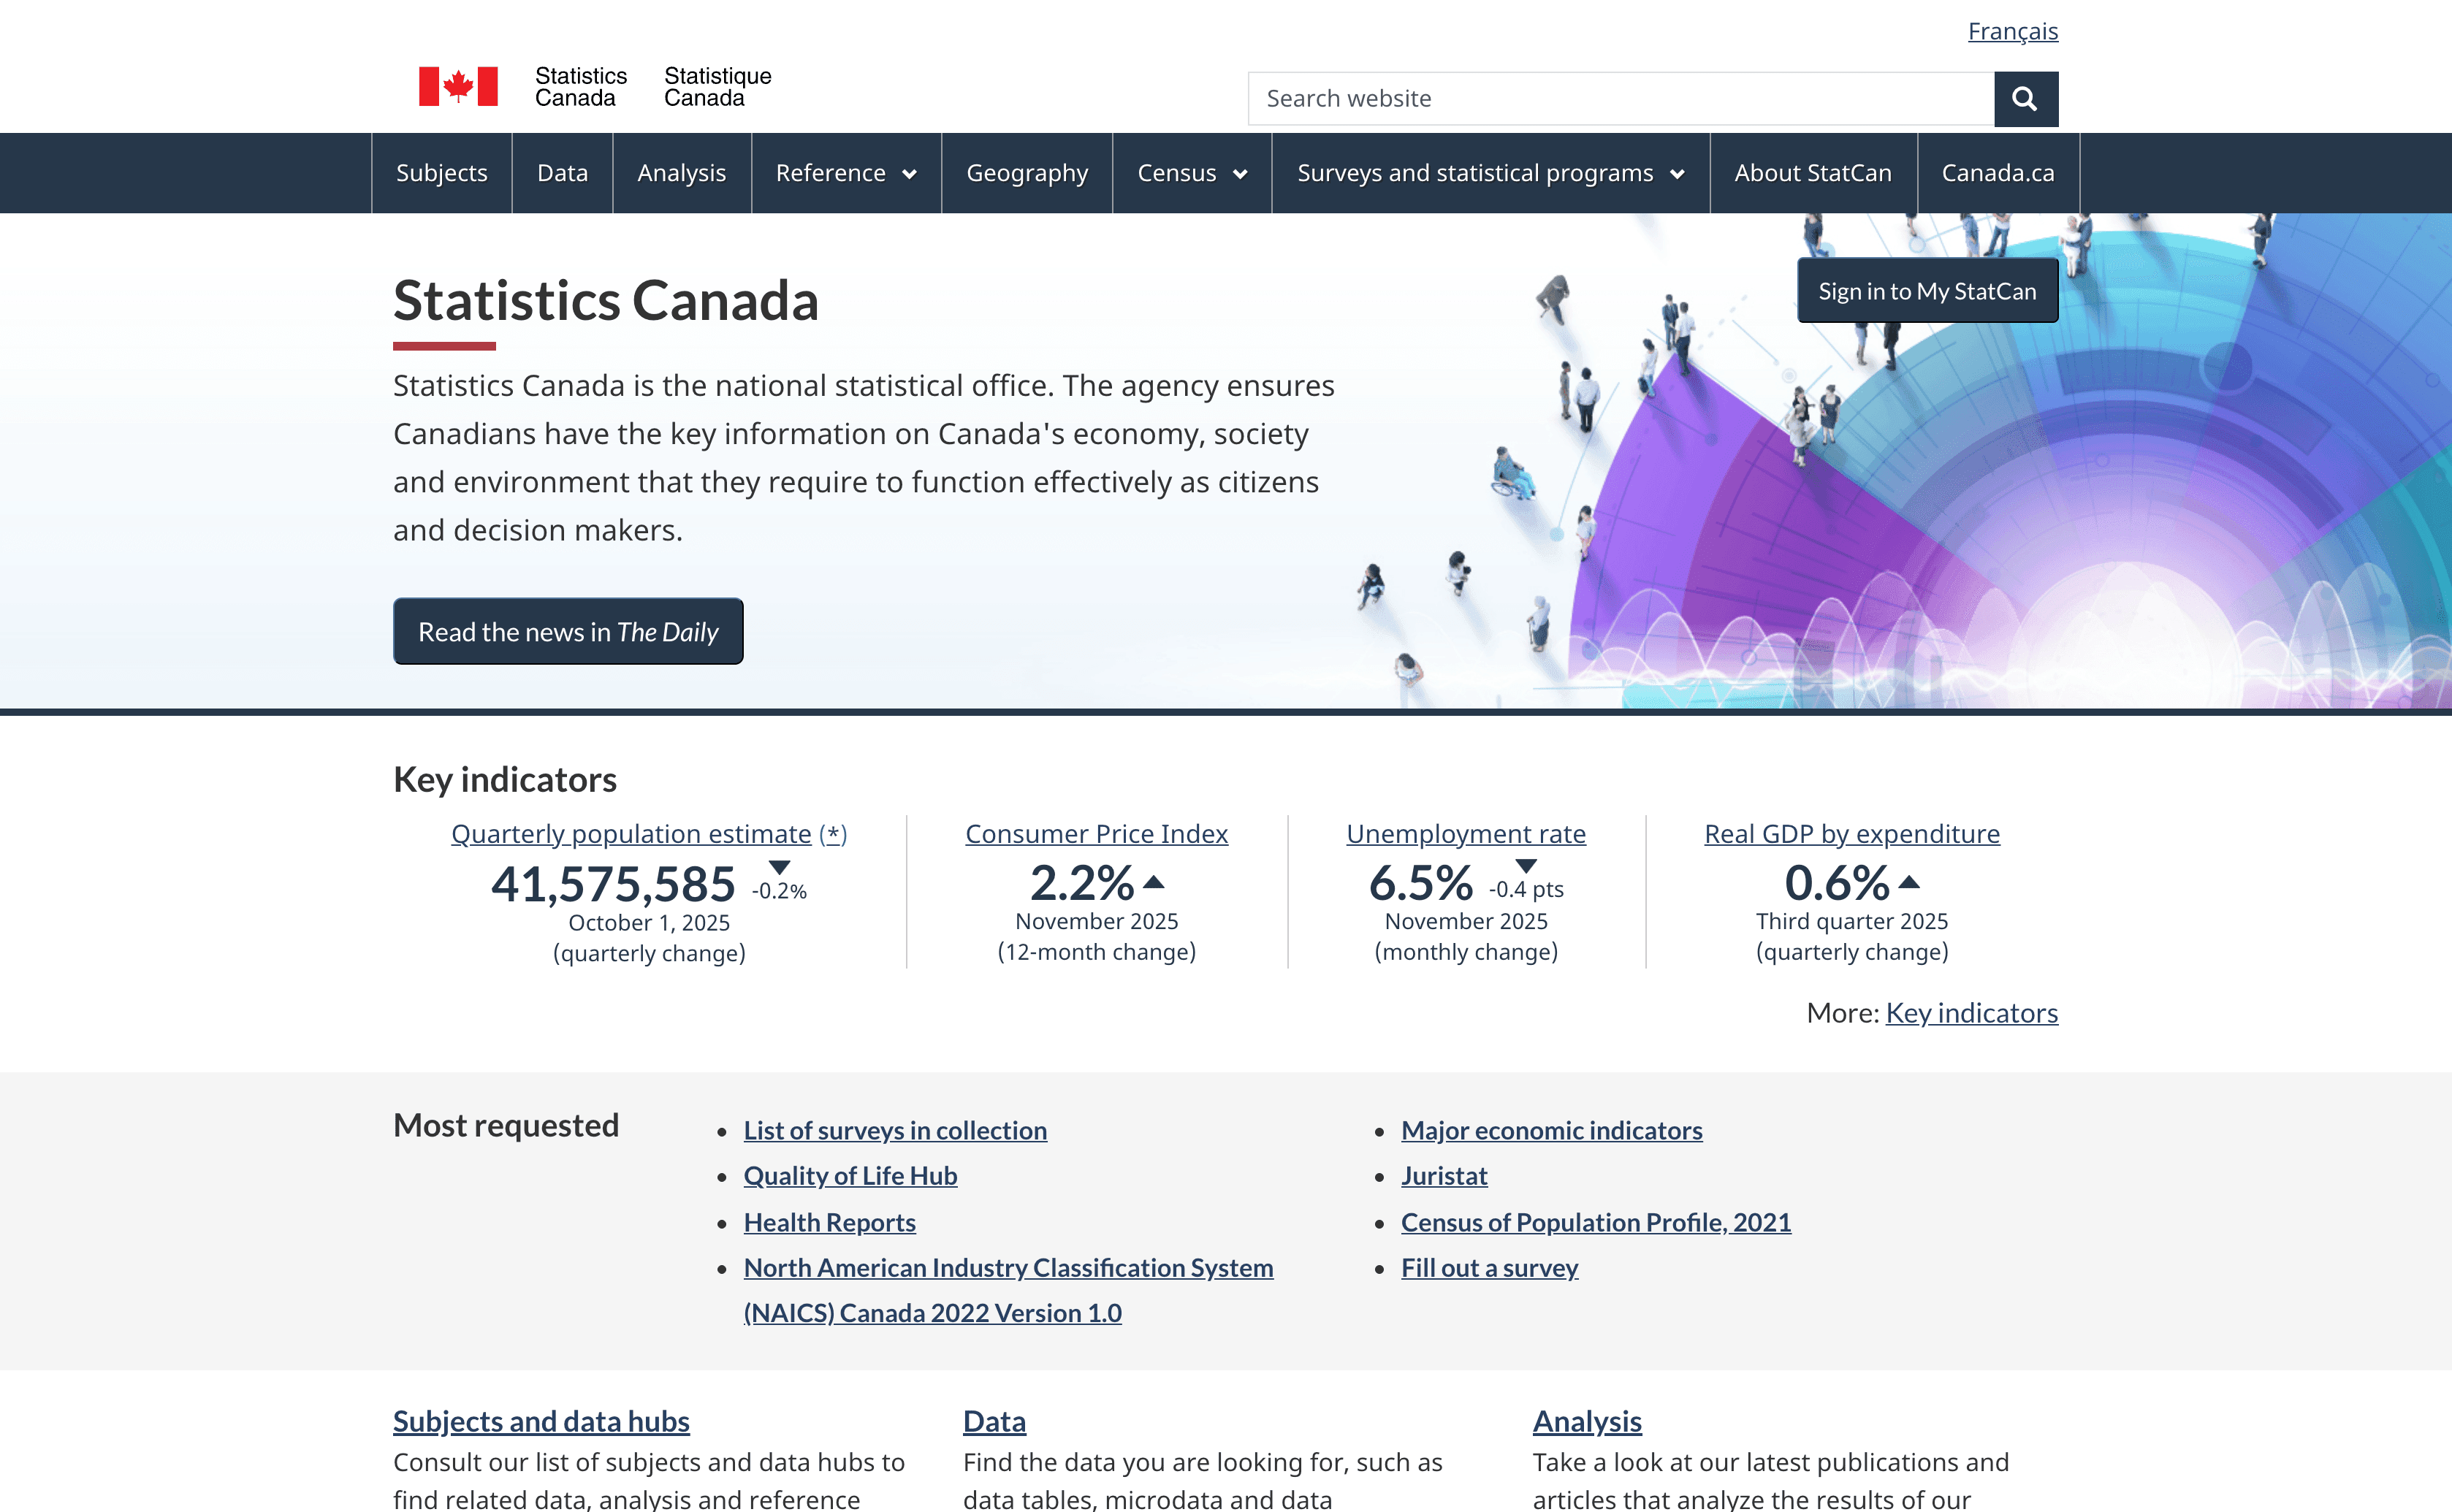Expand Surveys and statistical programs menu
Image resolution: width=2452 pixels, height=1512 pixels.
pyautogui.click(x=1489, y=173)
